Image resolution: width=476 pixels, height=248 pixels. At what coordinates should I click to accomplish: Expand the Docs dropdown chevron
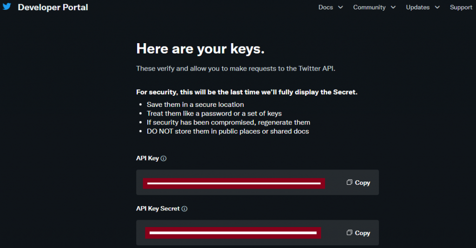coord(341,7)
